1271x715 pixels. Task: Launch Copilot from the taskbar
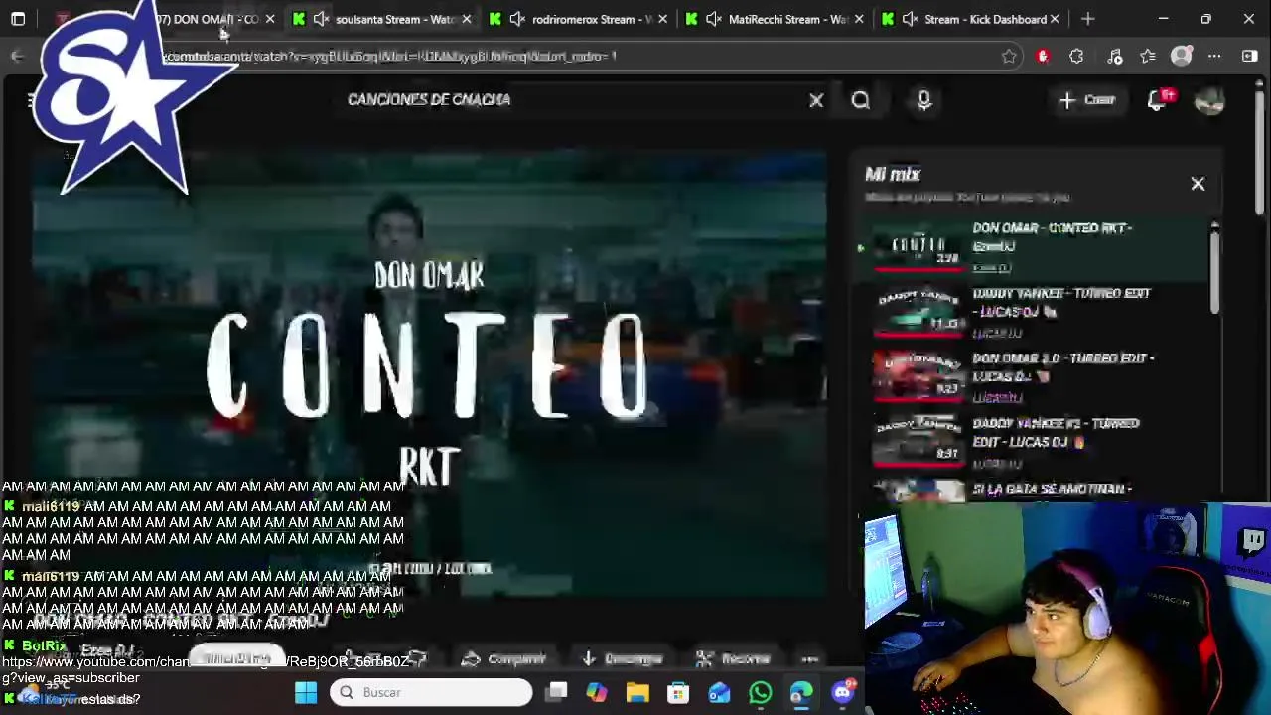[597, 692]
